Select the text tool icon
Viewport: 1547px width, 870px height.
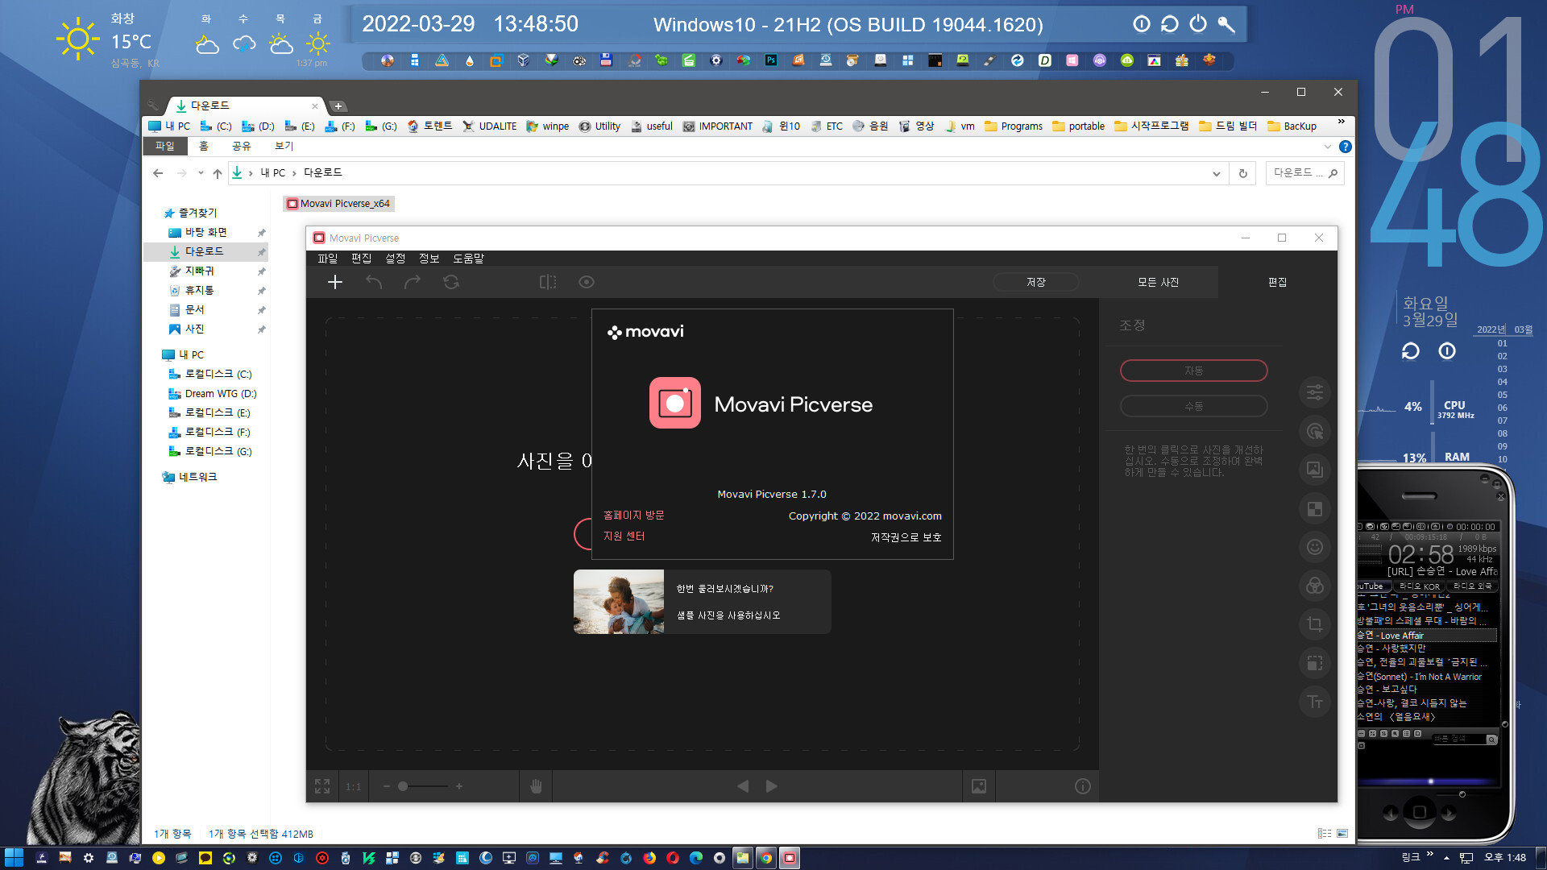[1315, 702]
